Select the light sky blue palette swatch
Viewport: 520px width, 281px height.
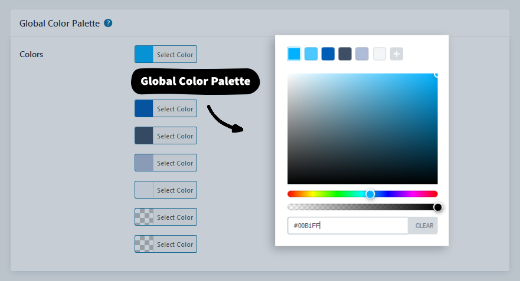pyautogui.click(x=311, y=54)
